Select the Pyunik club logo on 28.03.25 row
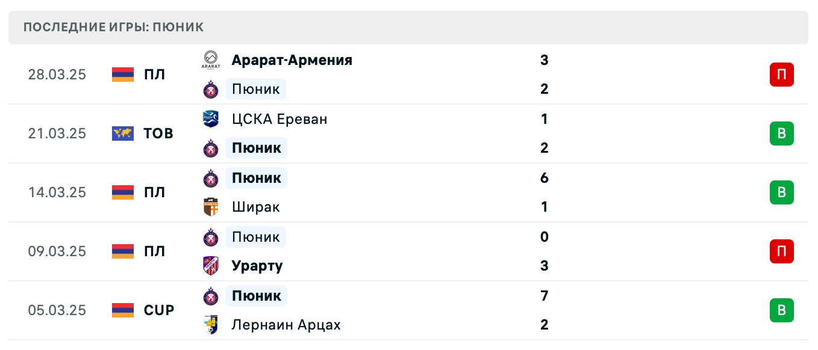The image size is (818, 350). tap(211, 89)
